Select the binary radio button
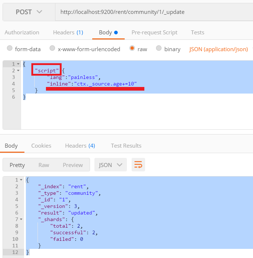The height and width of the screenshot is (258, 253). click(159, 48)
